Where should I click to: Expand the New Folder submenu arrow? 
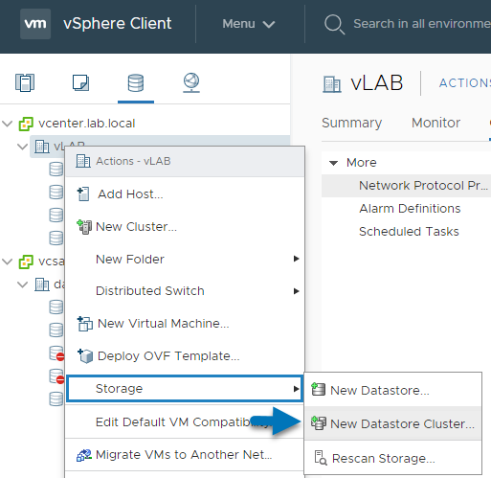(x=297, y=259)
